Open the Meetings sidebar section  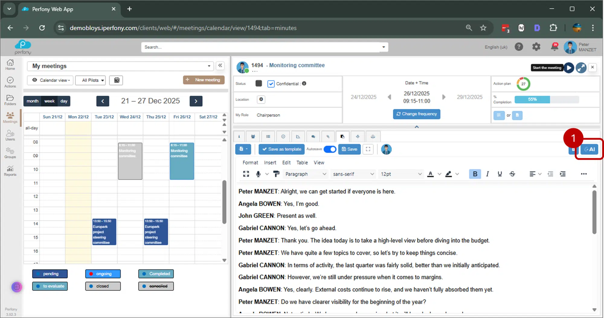(10, 118)
